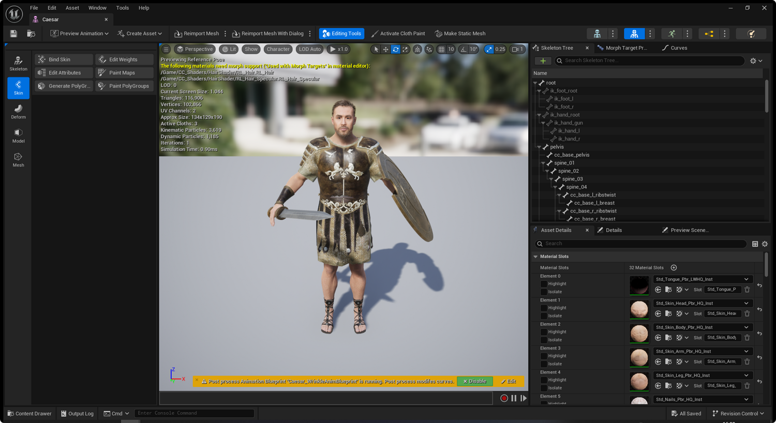
Task: Open surface snapping options icon
Action: 429,49
